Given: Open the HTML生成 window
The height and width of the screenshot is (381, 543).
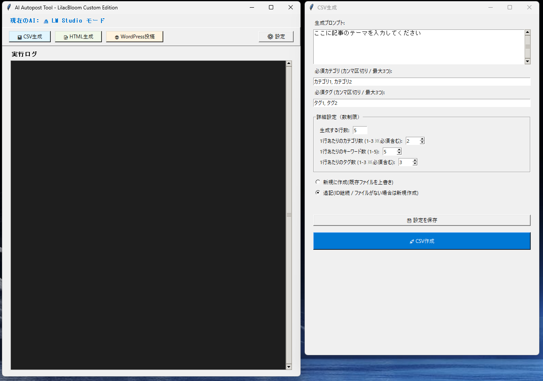Looking at the screenshot, I should (x=78, y=37).
